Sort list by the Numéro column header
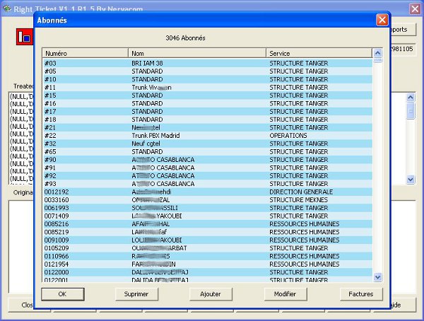This screenshot has width=424, height=321. point(85,53)
